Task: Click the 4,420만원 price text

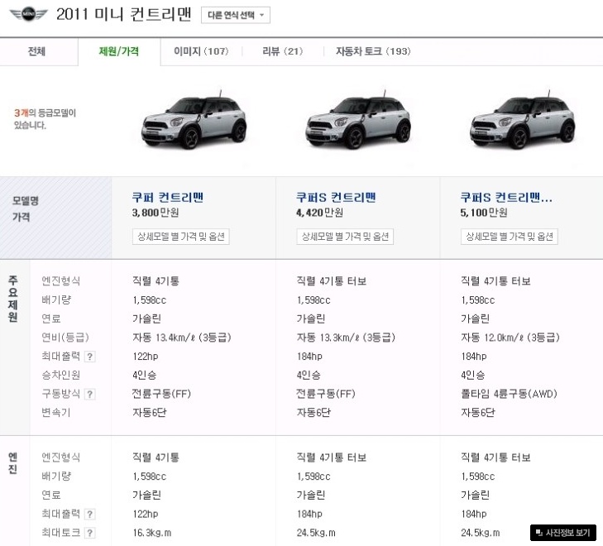Action: (x=319, y=213)
